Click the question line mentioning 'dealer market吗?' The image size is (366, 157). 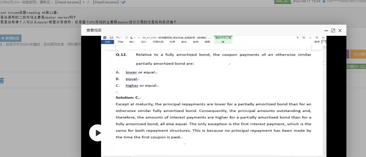tap(38, 18)
